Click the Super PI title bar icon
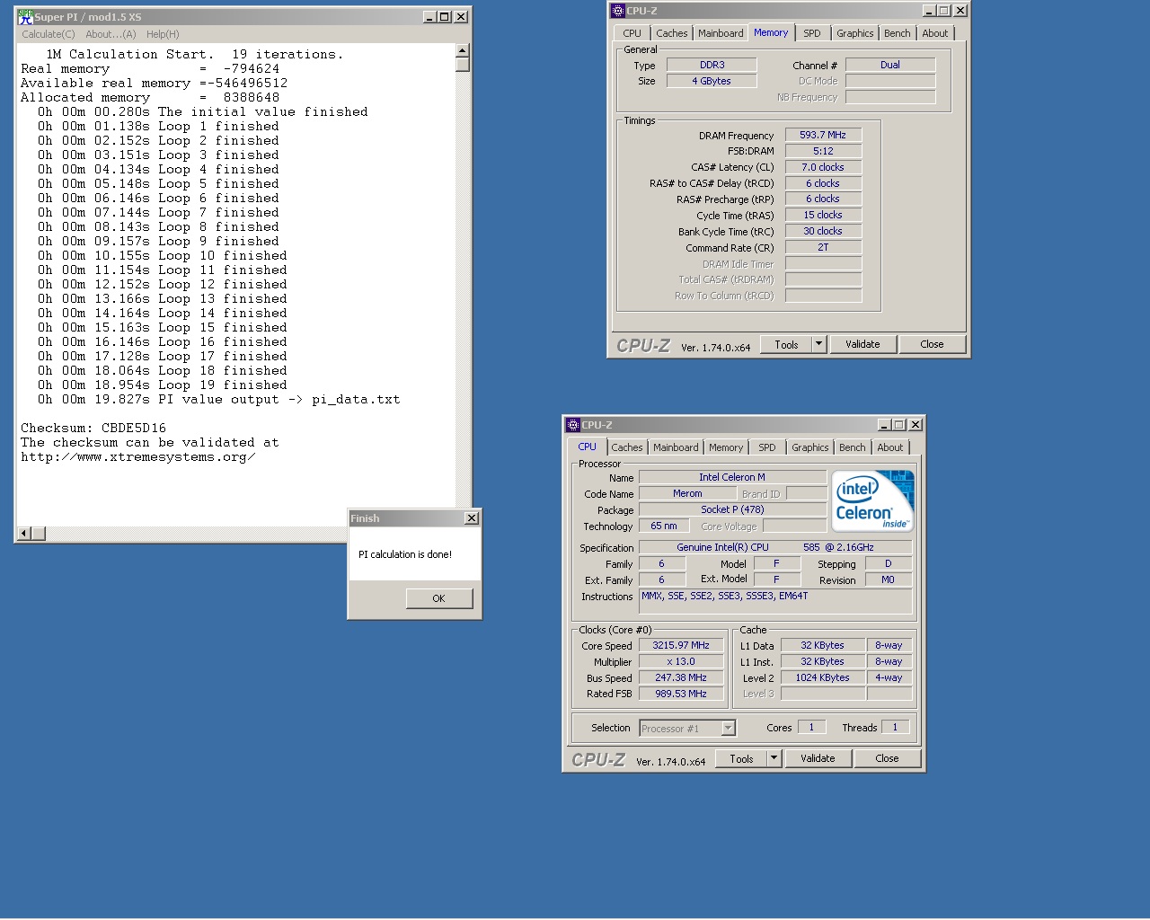The height and width of the screenshot is (920, 1150). 25,17
